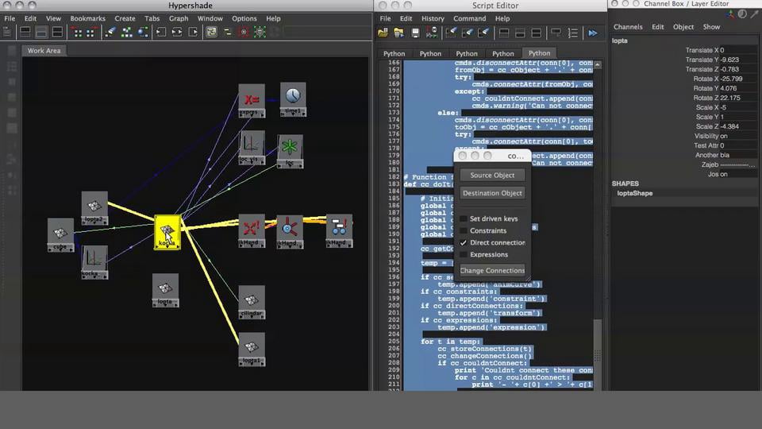Image resolution: width=762 pixels, height=429 pixels.
Task: Open Command menu in Script Editor
Action: pyautogui.click(x=469, y=18)
